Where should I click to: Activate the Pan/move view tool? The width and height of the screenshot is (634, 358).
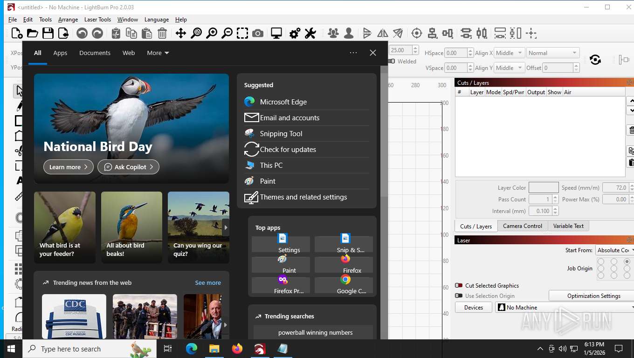click(x=180, y=33)
